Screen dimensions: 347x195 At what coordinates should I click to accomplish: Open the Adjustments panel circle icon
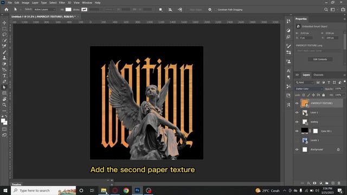point(288,30)
